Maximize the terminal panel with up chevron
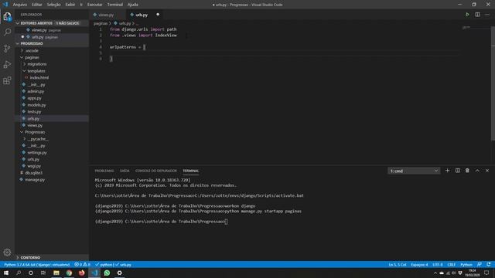This screenshot has width=495, height=278. 477,171
